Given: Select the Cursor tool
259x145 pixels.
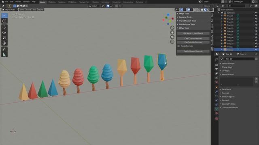Looking at the screenshot, I should pos(4,21).
